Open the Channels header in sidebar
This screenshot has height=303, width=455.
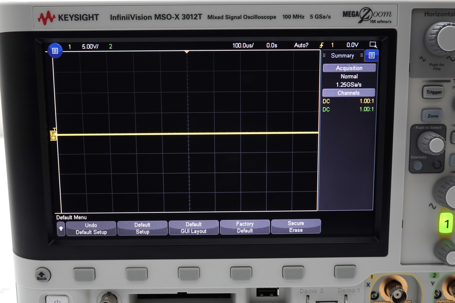(349, 93)
